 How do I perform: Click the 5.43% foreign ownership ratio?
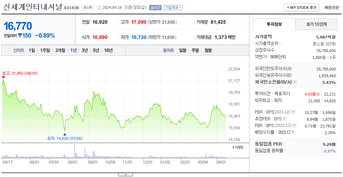coord(329,82)
